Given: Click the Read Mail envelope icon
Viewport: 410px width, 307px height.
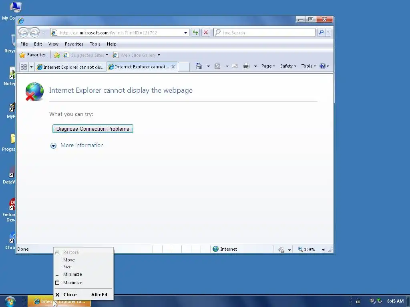Looking at the screenshot, I should (235, 66).
